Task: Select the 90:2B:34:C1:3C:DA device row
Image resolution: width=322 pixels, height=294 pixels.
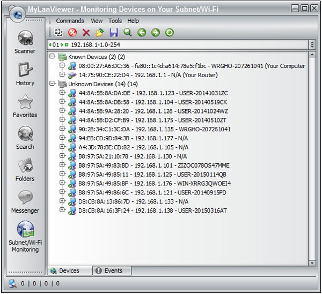Action: coord(155,129)
